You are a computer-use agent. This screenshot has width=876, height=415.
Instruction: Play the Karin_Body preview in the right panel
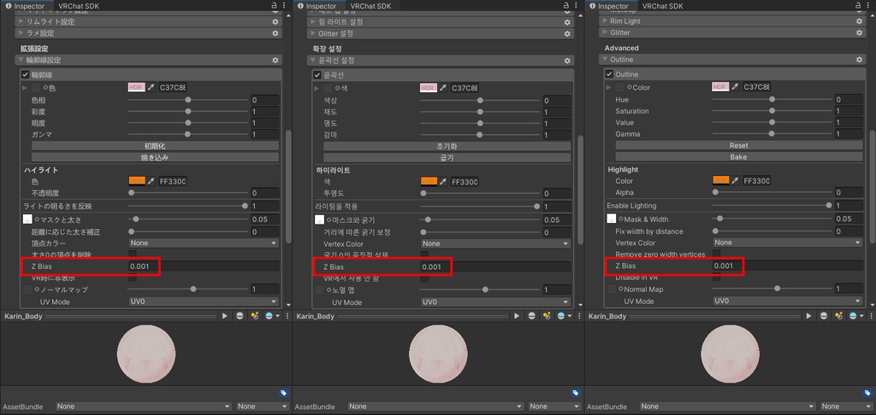pyautogui.click(x=808, y=316)
